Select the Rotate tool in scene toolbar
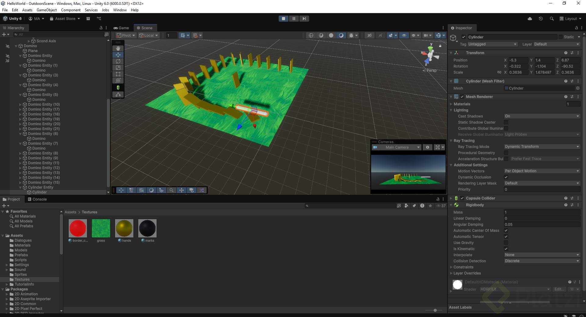The width and height of the screenshot is (586, 317). coord(118,61)
